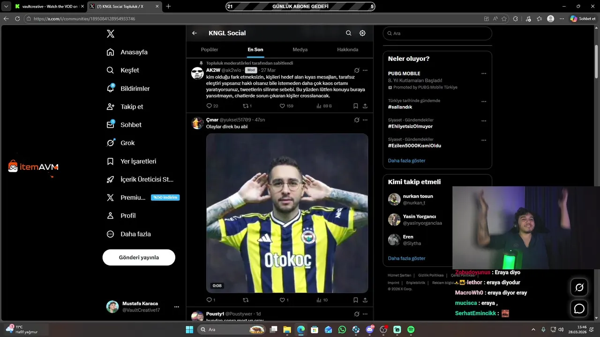Open the floating Grok button

click(x=579, y=287)
